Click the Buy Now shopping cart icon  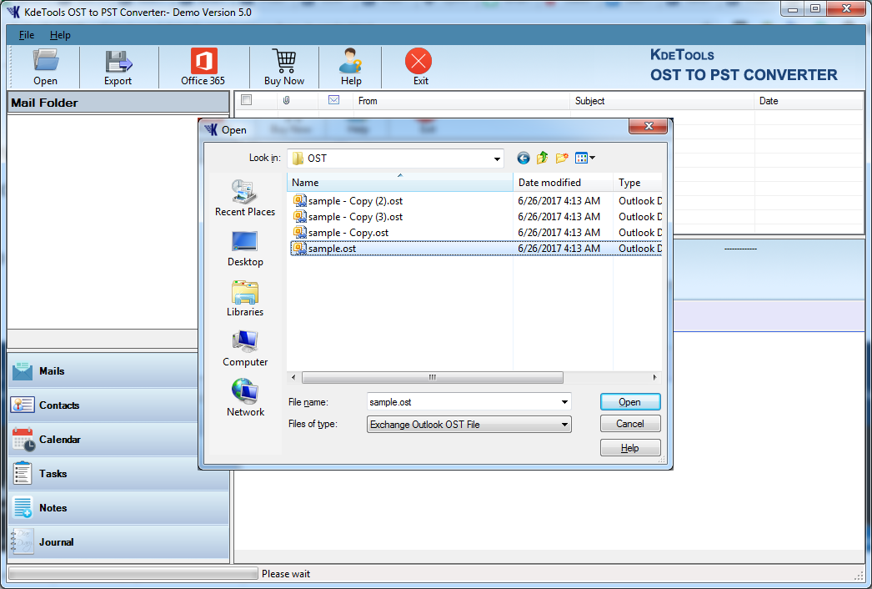click(x=284, y=61)
